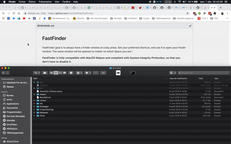Expand the .git folder
The image size is (231, 144).
coord(34,82)
